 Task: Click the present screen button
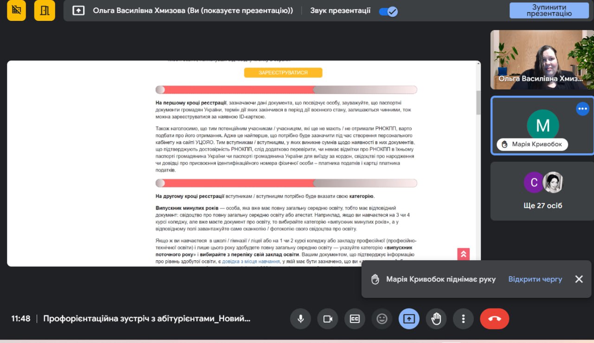[x=409, y=319]
